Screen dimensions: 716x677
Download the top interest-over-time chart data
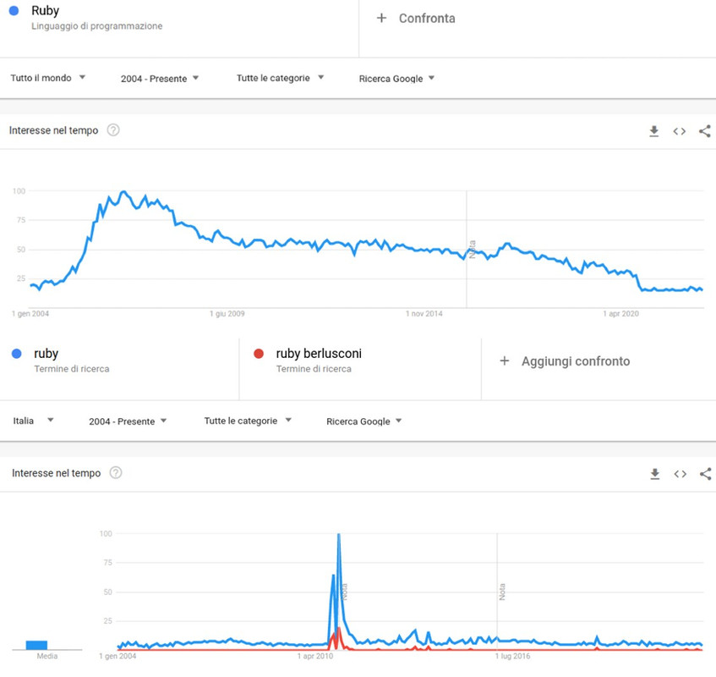point(654,131)
